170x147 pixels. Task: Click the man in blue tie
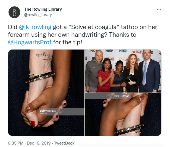pyautogui.click(x=149, y=71)
